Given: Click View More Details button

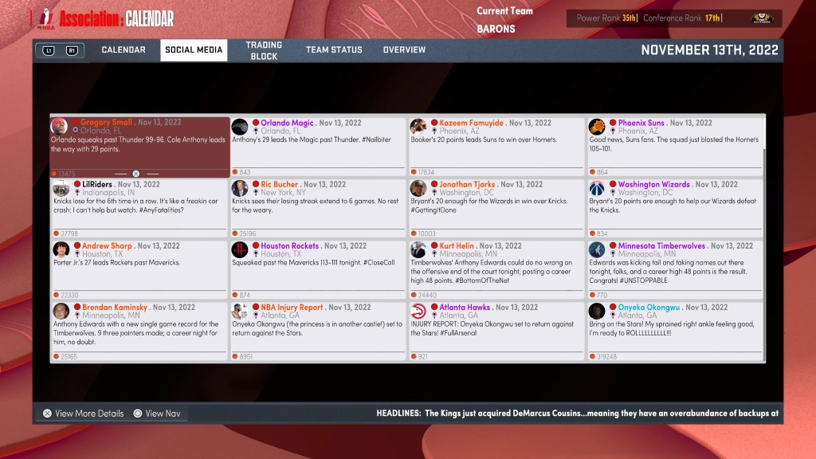Looking at the screenshot, I should (83, 414).
